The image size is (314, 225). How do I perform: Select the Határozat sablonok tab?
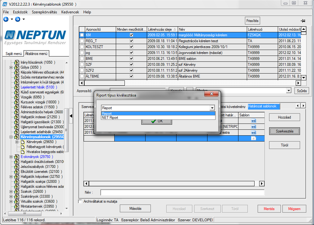(x=264, y=106)
